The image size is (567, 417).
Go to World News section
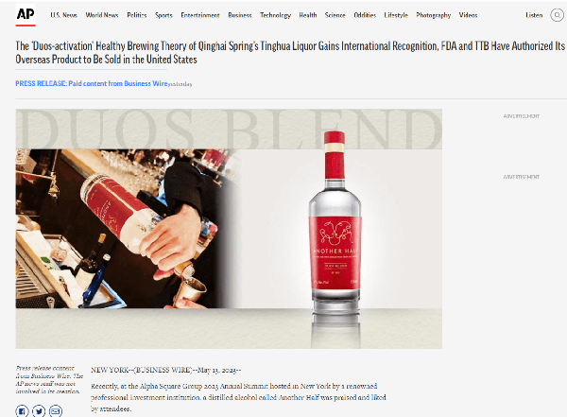point(102,15)
